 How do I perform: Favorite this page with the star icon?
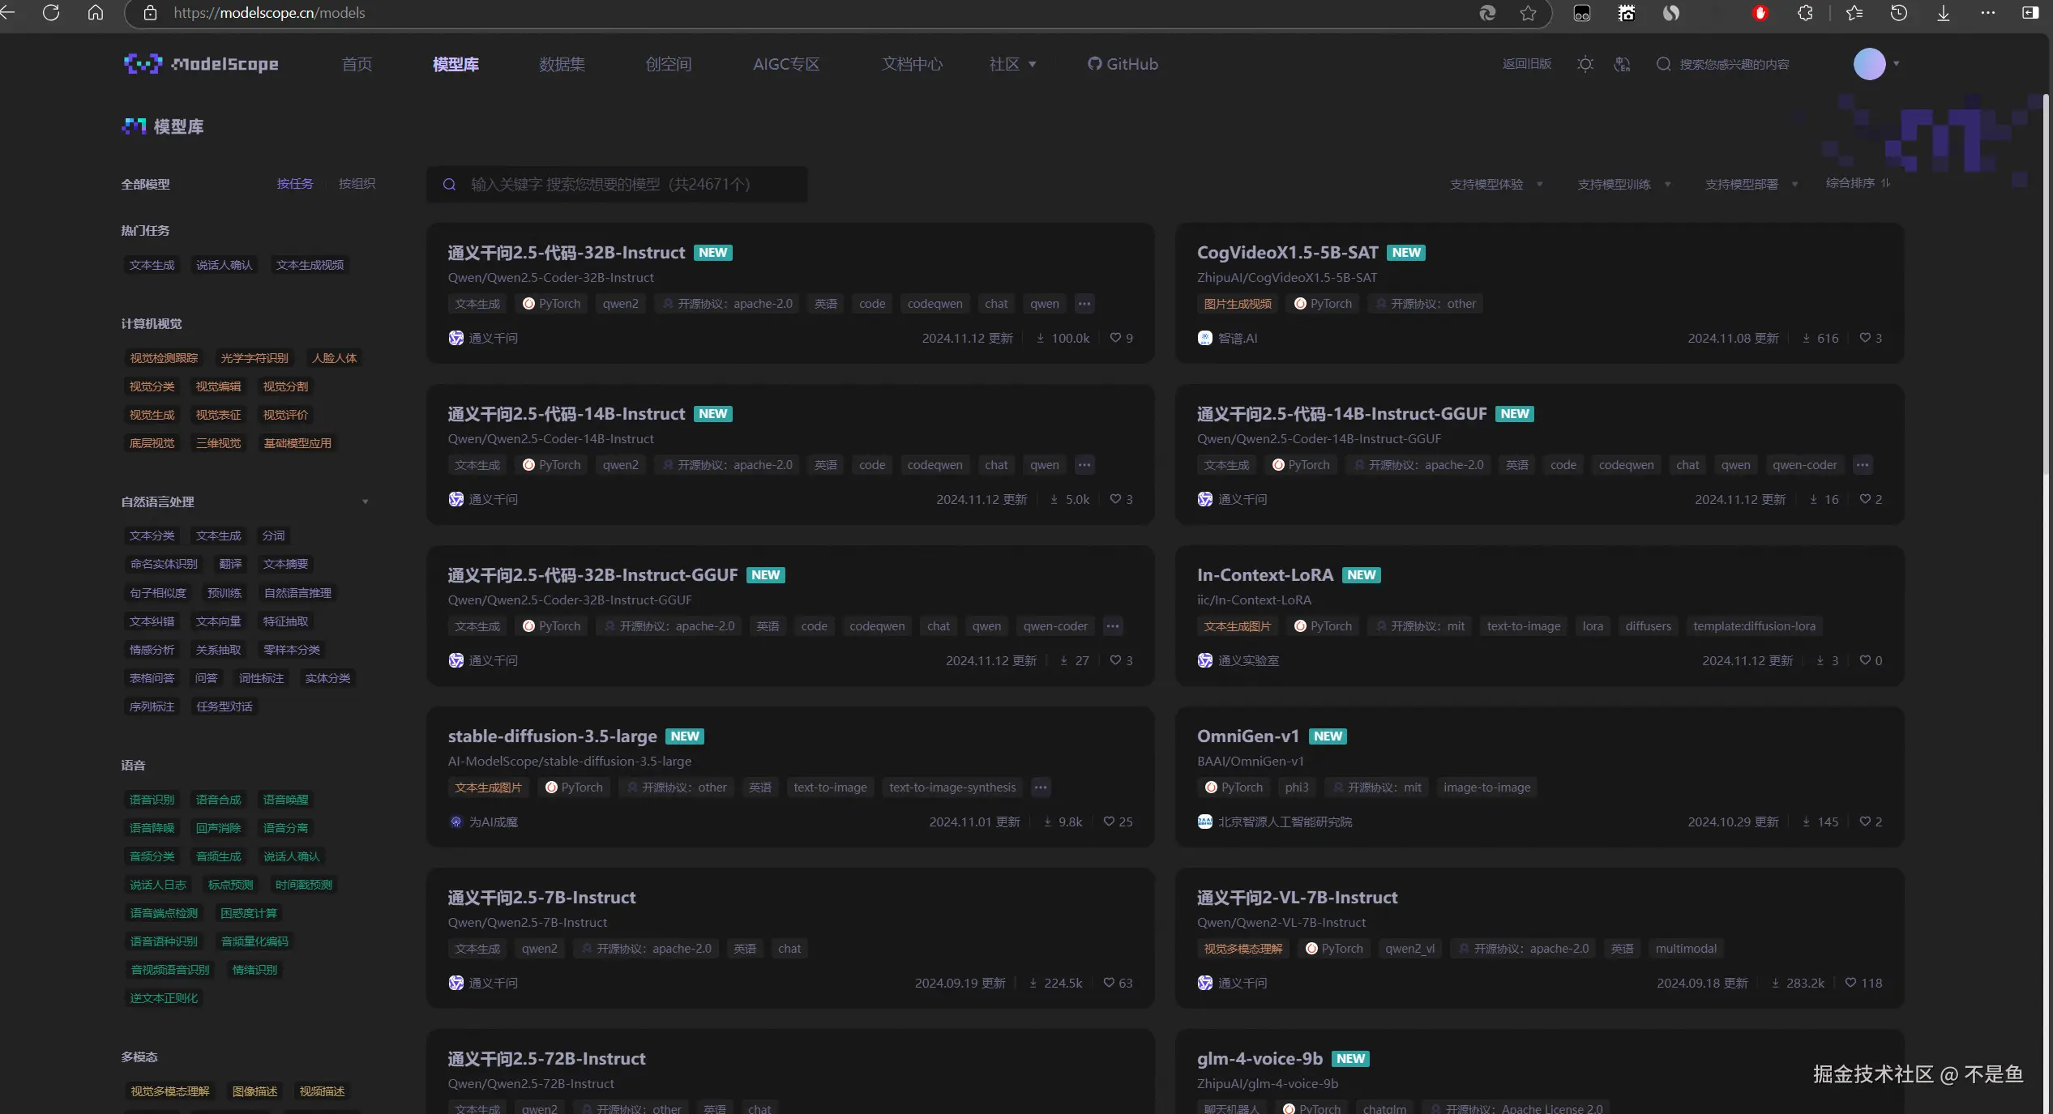coord(1528,13)
